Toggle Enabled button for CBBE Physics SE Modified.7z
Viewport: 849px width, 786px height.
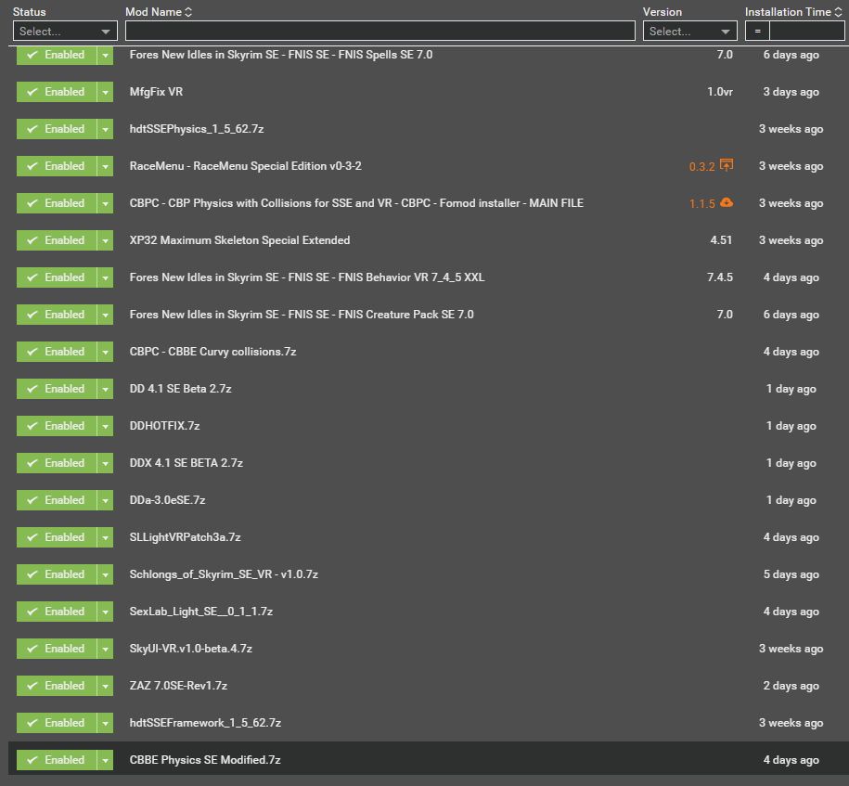coord(57,760)
